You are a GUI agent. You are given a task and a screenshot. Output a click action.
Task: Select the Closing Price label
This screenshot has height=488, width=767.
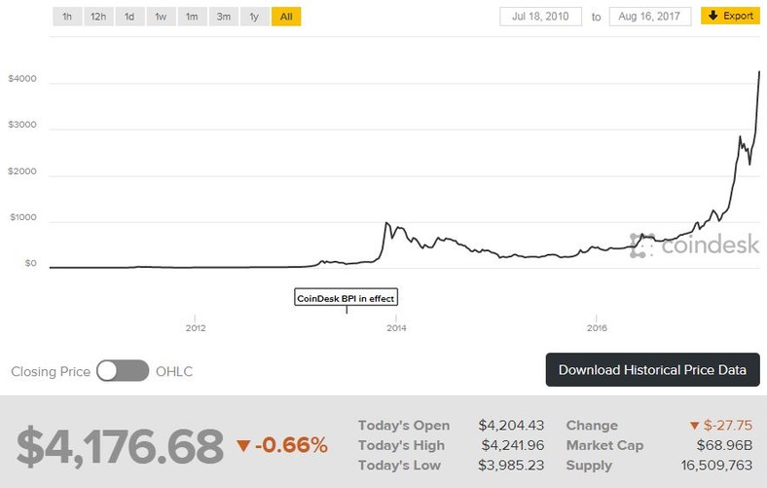pos(51,371)
